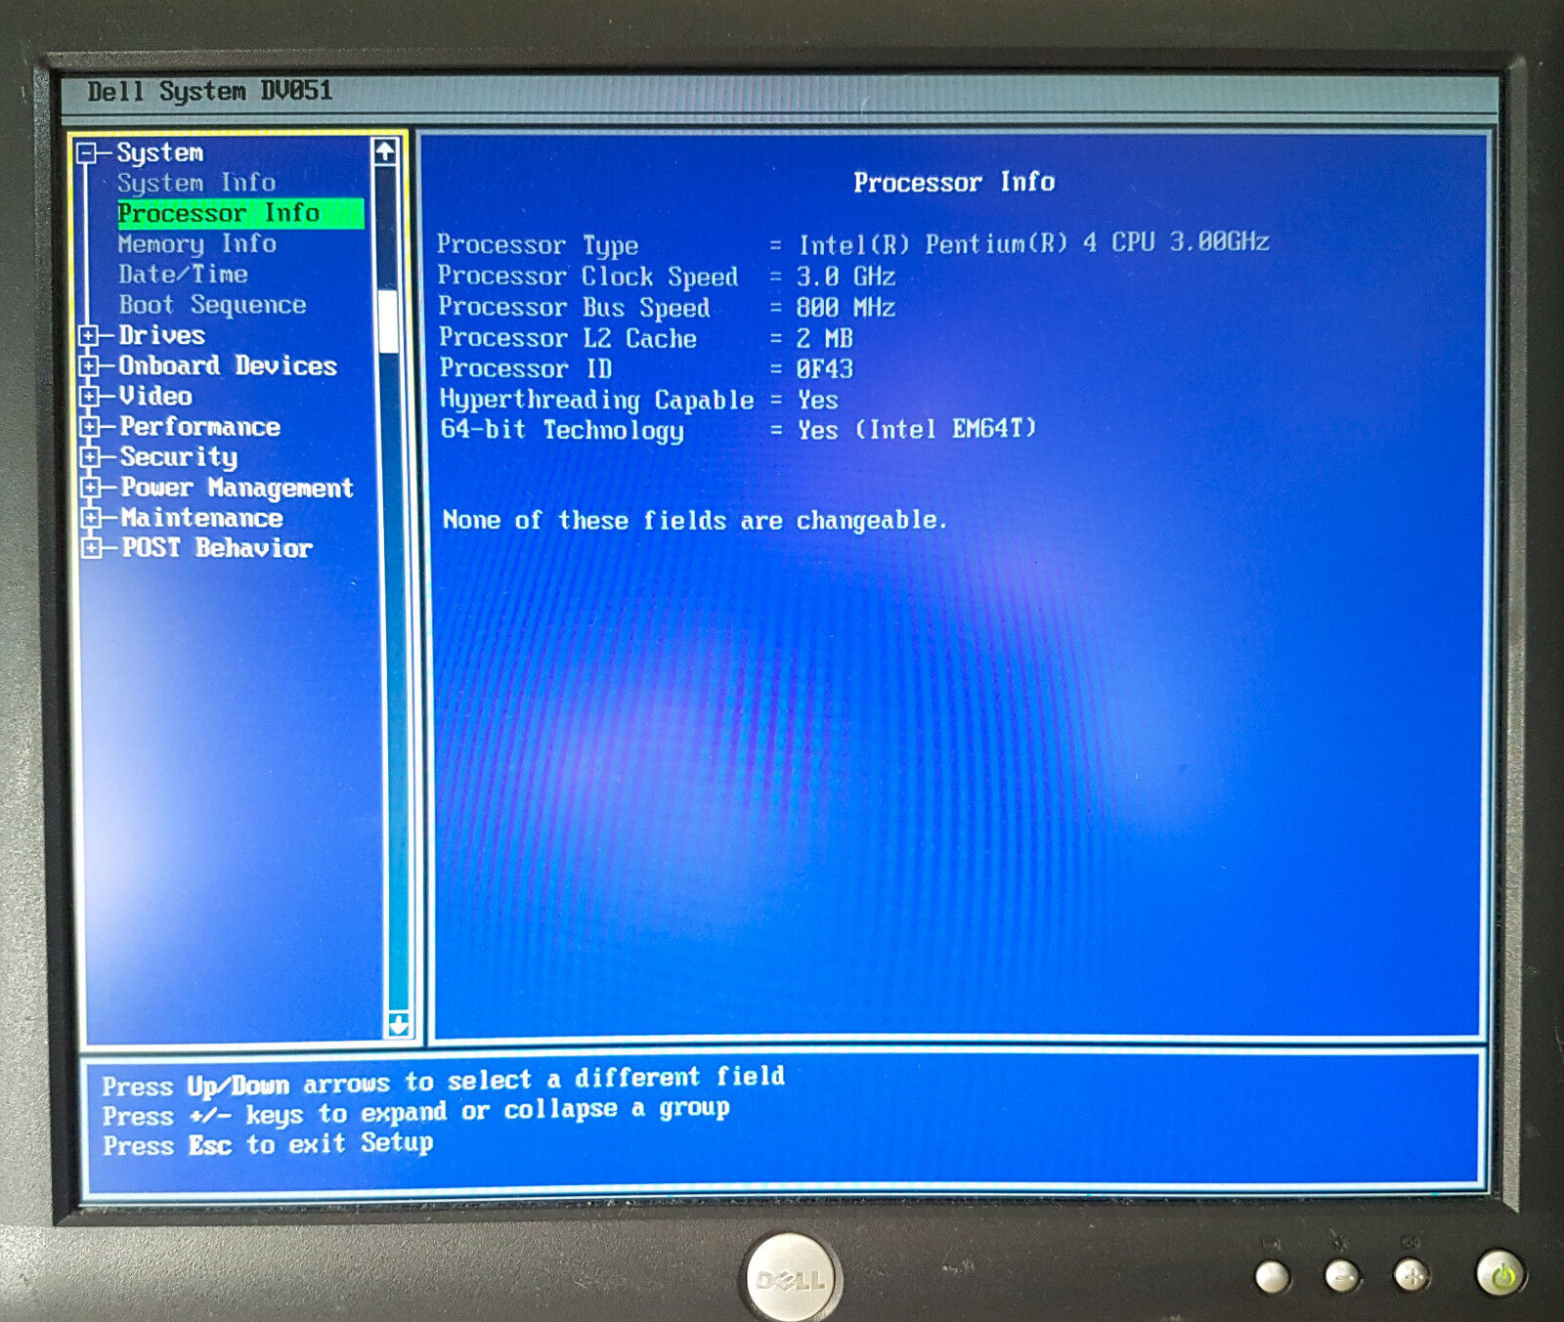Click the Intel(R) Pentium(R) 4 CPU 3.00GHz value
This screenshot has width=1564, height=1322.
coord(1034,242)
